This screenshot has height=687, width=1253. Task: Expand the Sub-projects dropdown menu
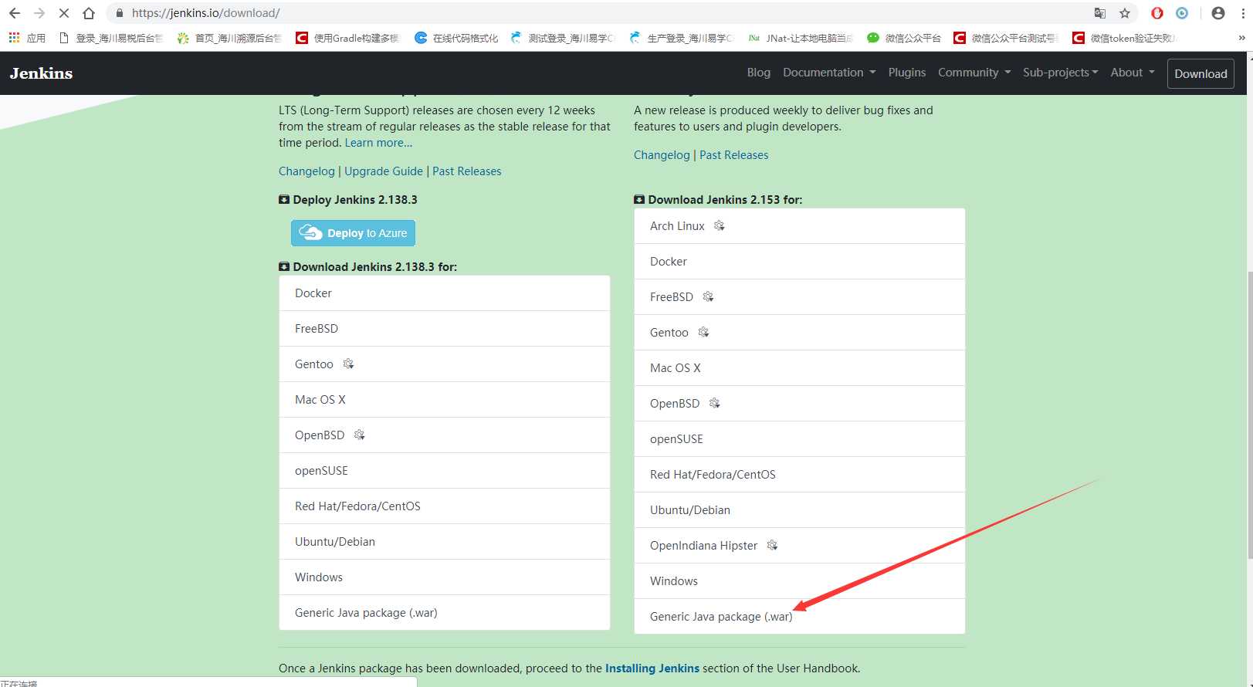coord(1061,73)
